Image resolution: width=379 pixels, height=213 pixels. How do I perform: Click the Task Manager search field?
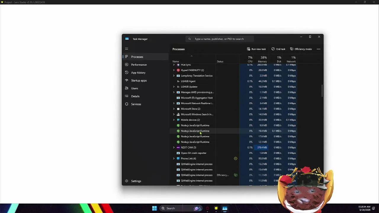point(220,39)
